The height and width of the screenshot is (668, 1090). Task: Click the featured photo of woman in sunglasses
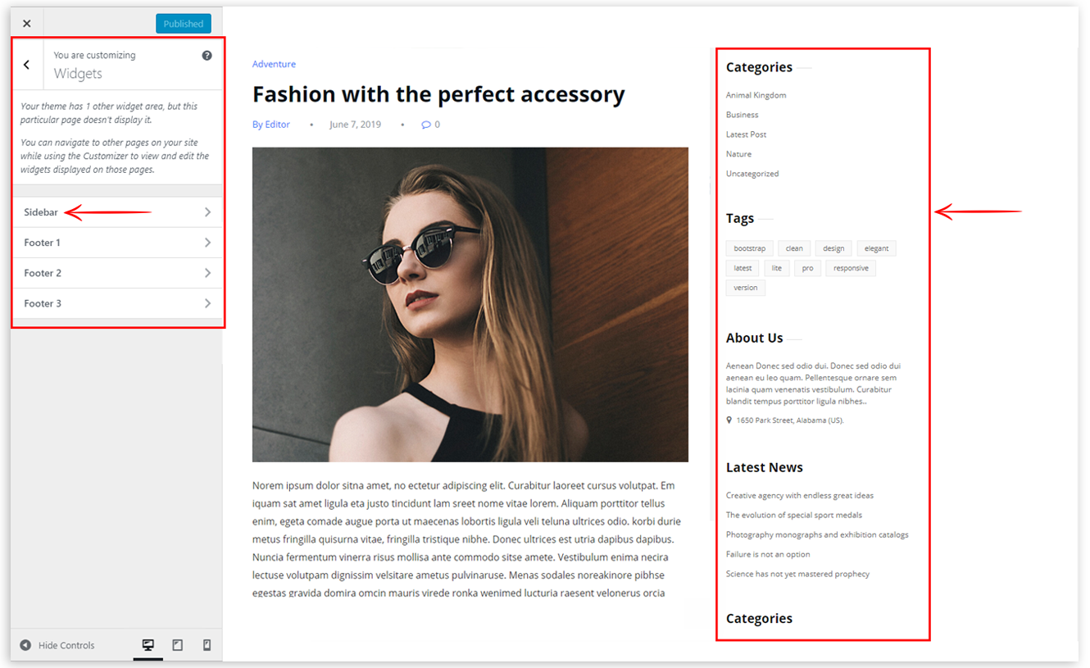click(x=470, y=304)
